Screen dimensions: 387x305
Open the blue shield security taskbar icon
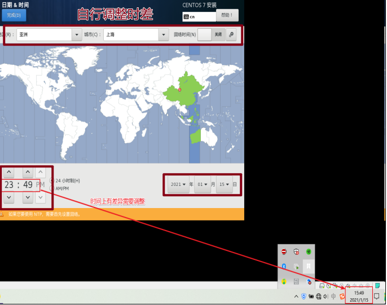click(304, 297)
